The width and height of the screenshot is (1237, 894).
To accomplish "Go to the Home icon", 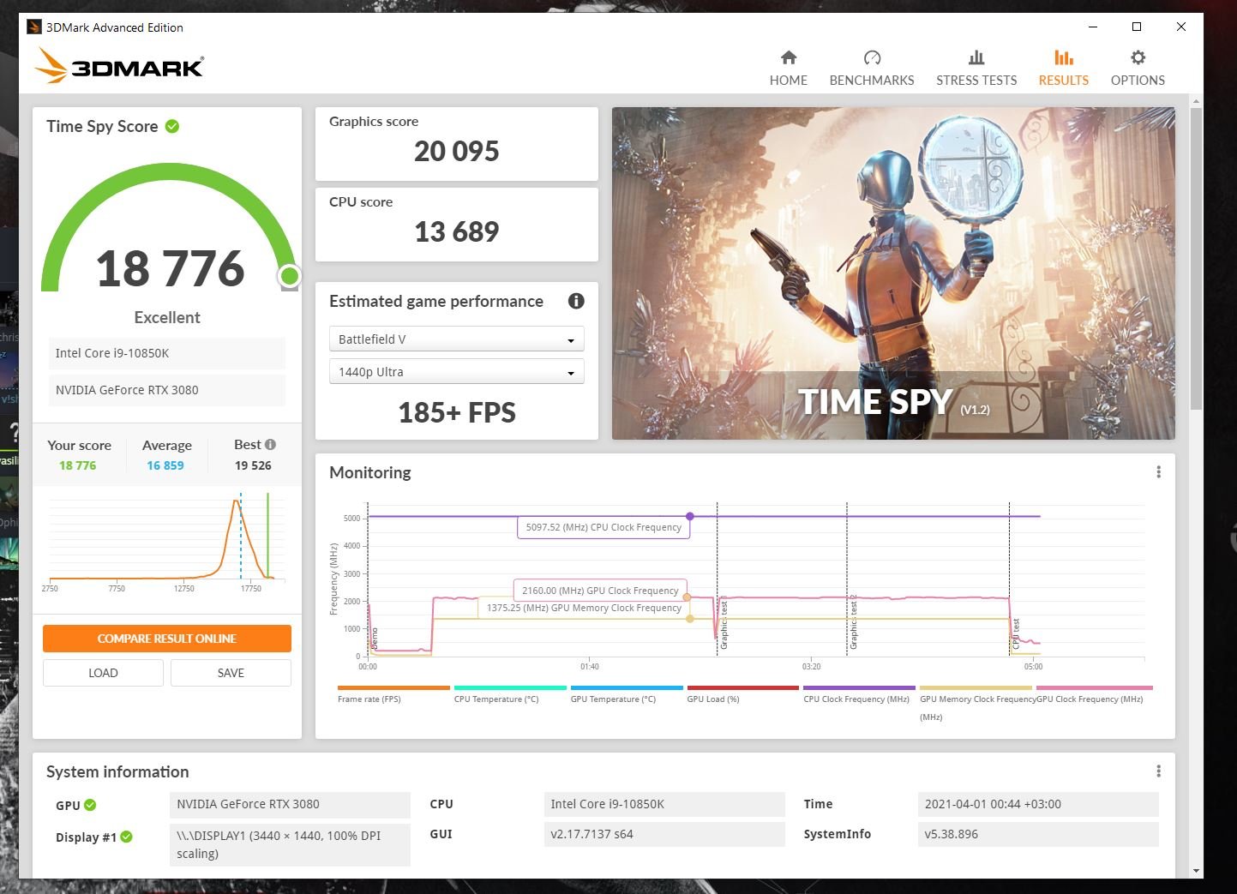I will (788, 57).
